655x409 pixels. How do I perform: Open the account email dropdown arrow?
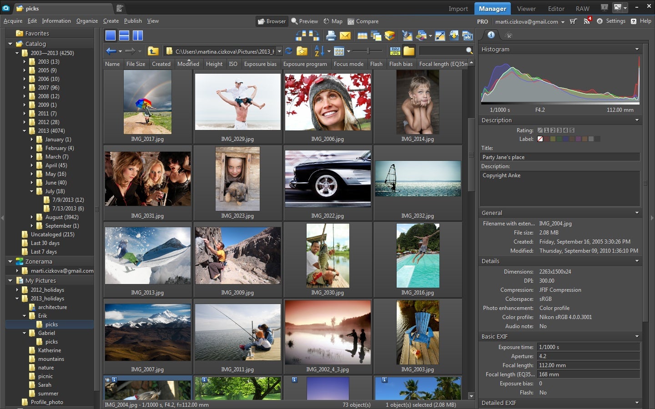(563, 22)
